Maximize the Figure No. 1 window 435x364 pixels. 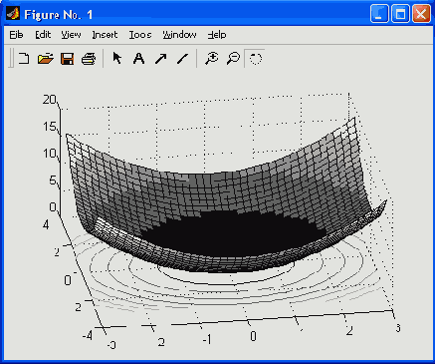[400, 14]
